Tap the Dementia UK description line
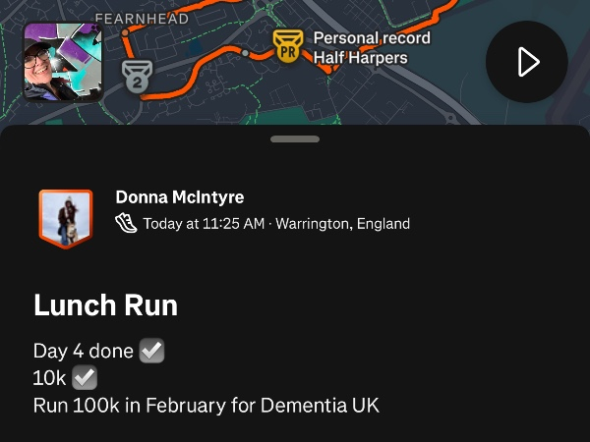 tap(206, 405)
